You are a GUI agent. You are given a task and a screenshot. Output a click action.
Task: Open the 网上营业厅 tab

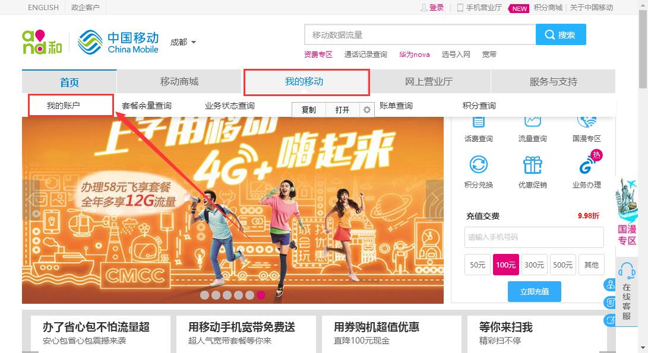click(429, 82)
